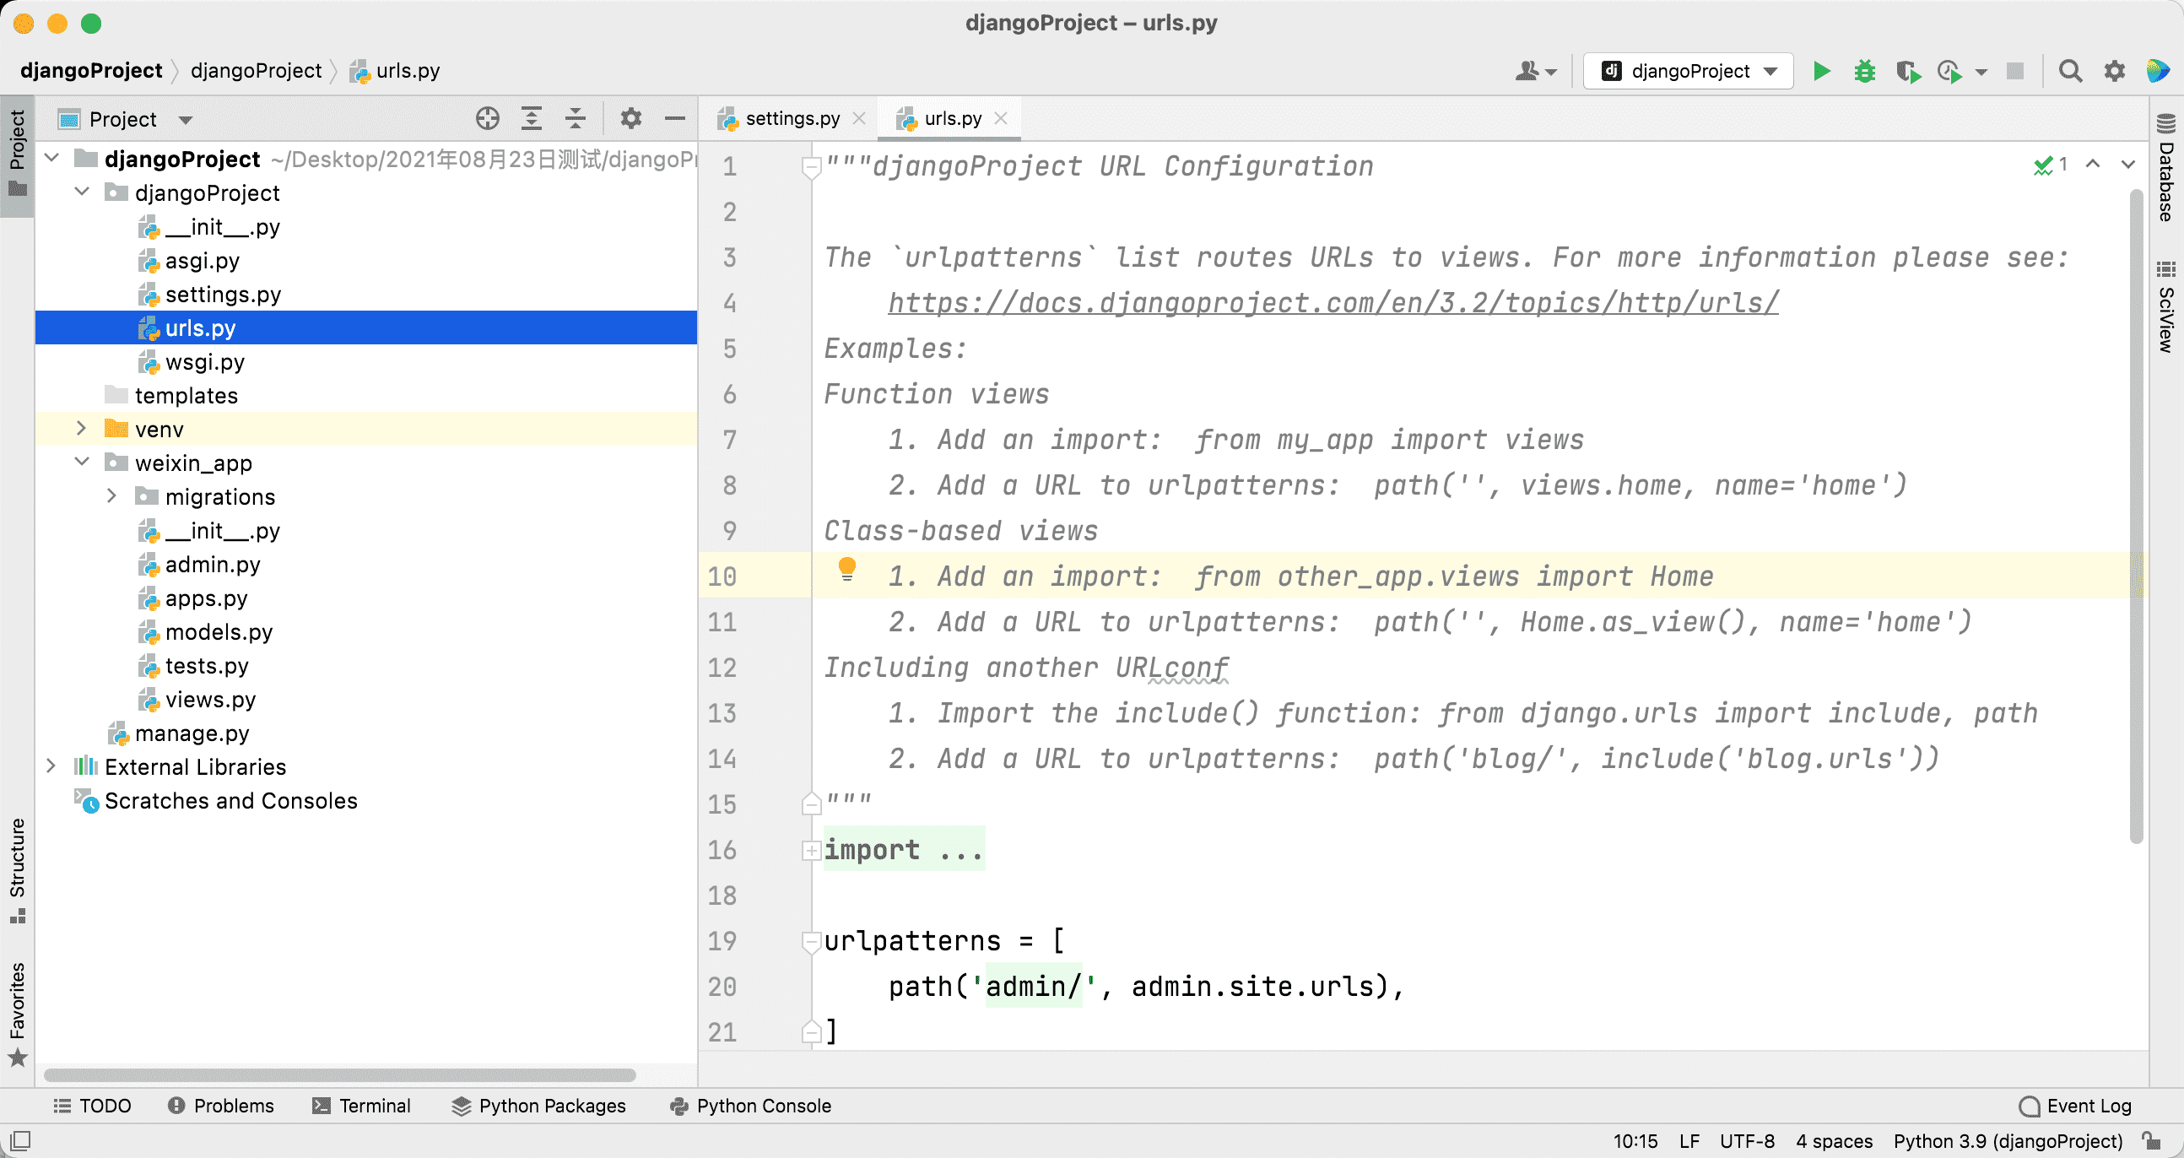Image resolution: width=2184 pixels, height=1158 pixels.
Task: Run with coverage icon
Action: pyautogui.click(x=1907, y=71)
